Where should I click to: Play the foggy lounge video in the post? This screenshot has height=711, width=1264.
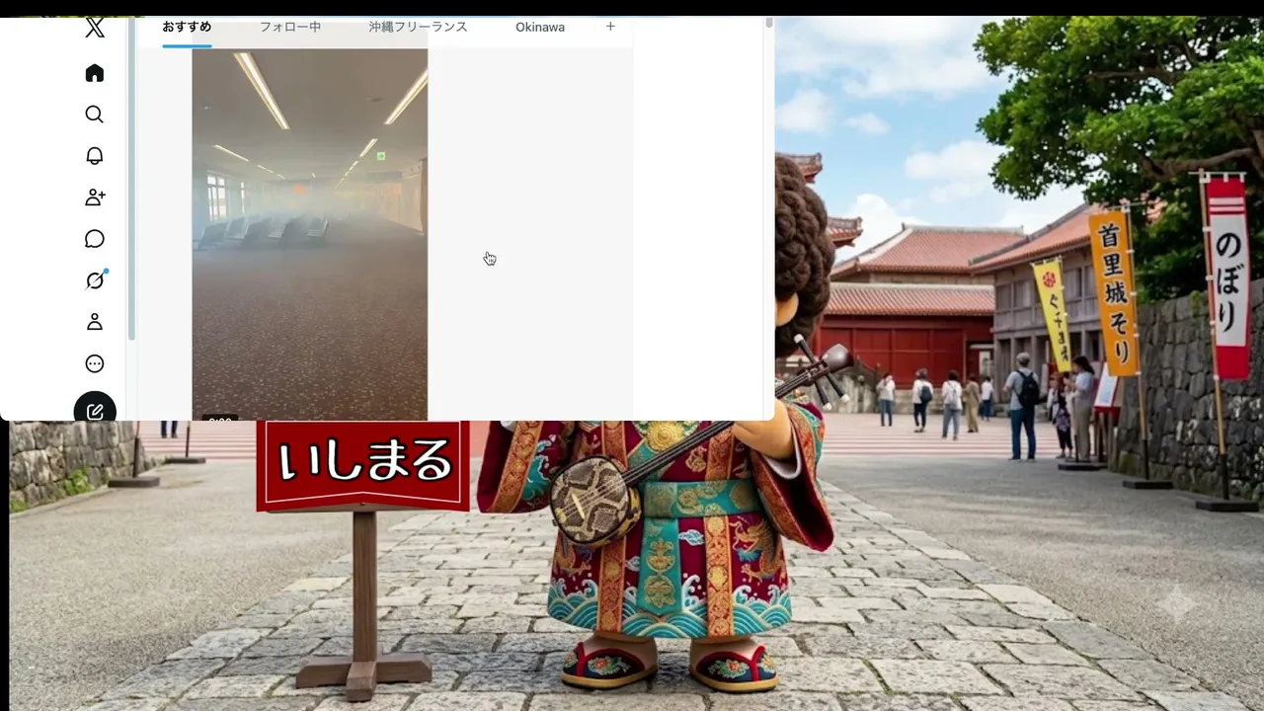pos(310,235)
